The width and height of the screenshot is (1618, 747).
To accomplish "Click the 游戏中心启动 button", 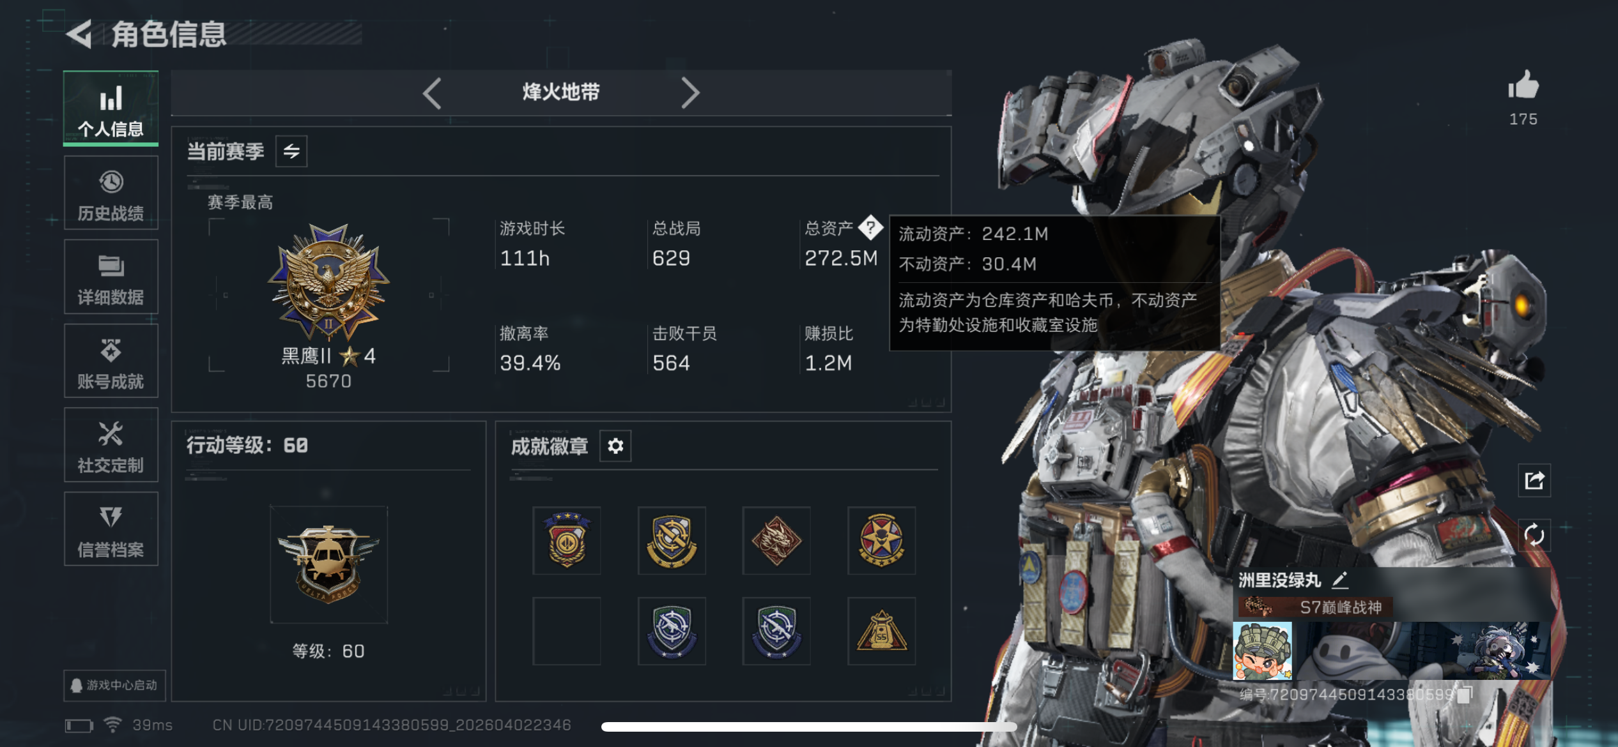I will click(x=114, y=685).
